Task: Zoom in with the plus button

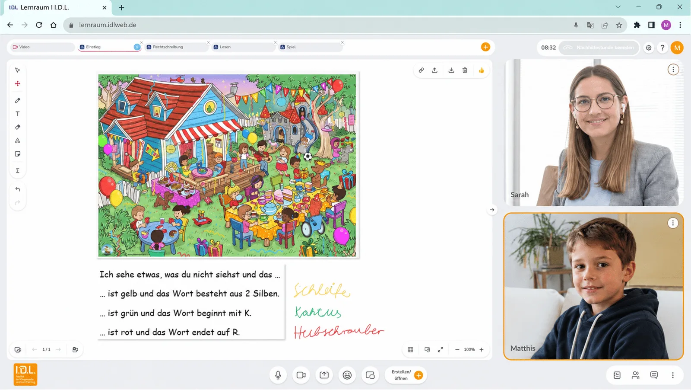Action: click(x=482, y=349)
